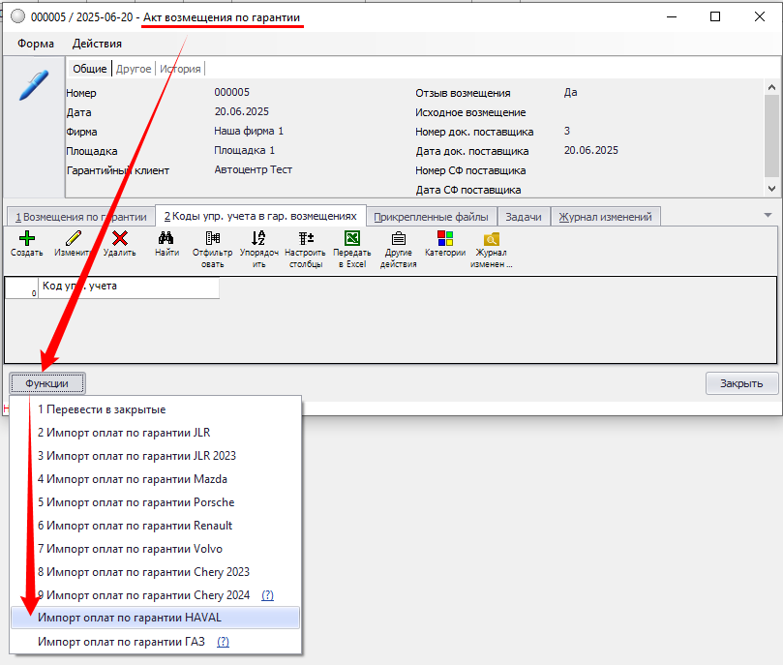
Task: Click the Упорядочить sort icon
Action: click(258, 238)
